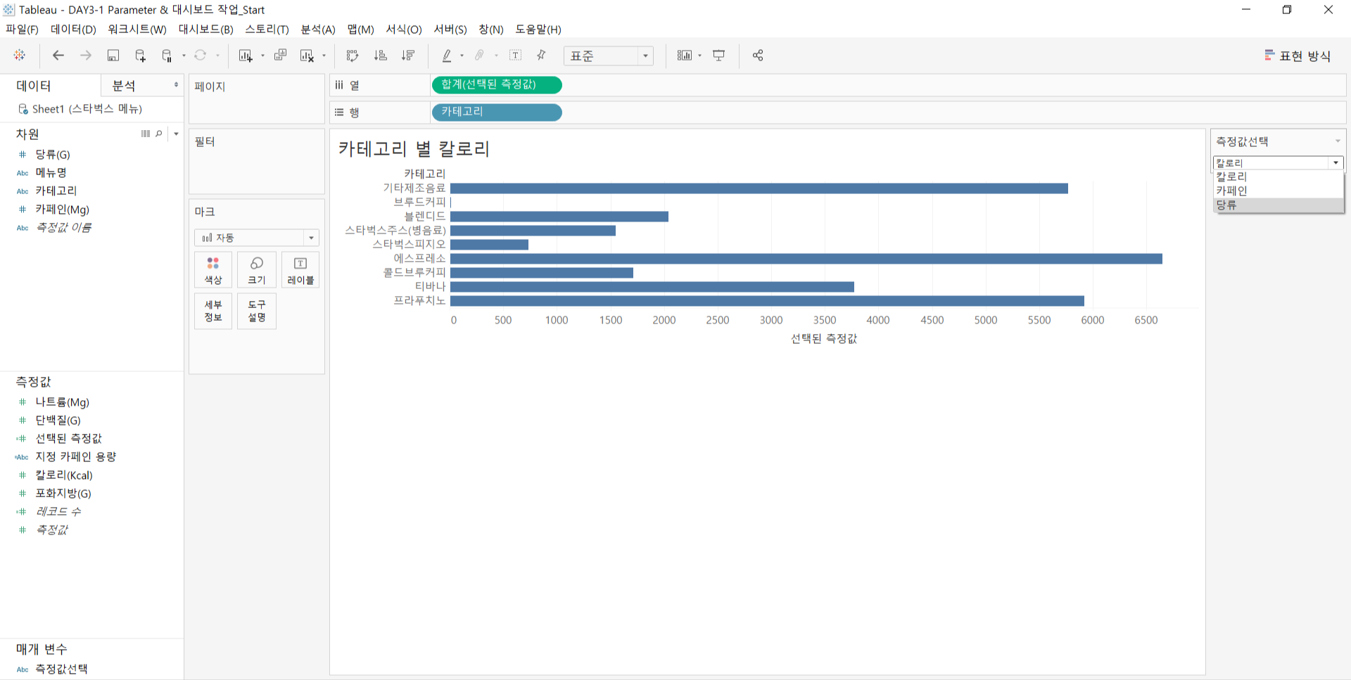Click the highlight pen icon
The width and height of the screenshot is (1351, 680).
[x=447, y=56]
